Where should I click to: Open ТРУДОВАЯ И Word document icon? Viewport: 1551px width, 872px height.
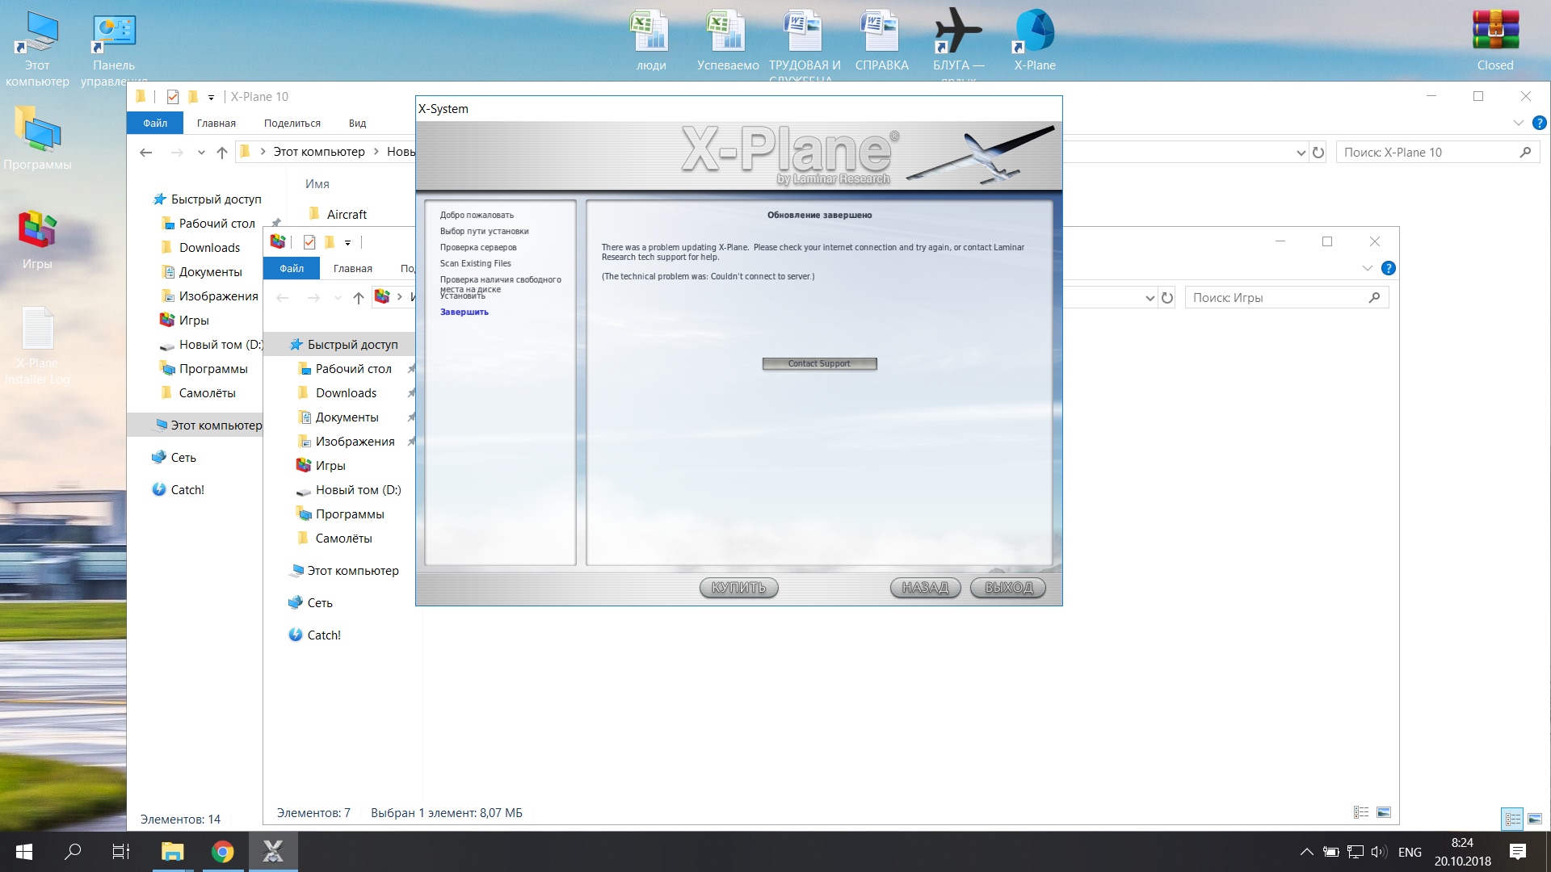tap(804, 44)
